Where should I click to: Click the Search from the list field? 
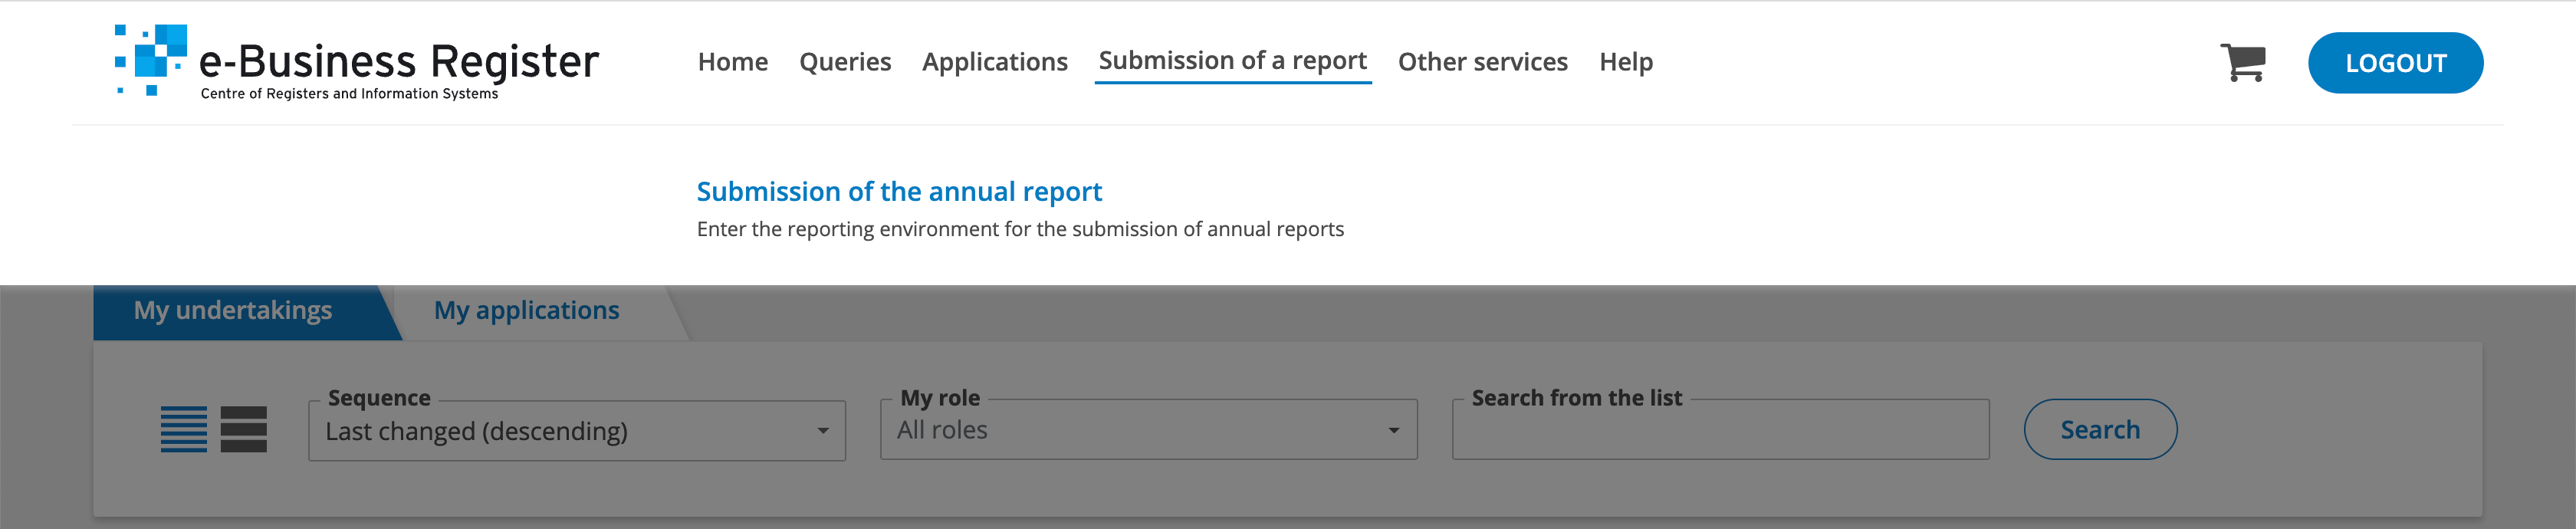[x=1720, y=432]
